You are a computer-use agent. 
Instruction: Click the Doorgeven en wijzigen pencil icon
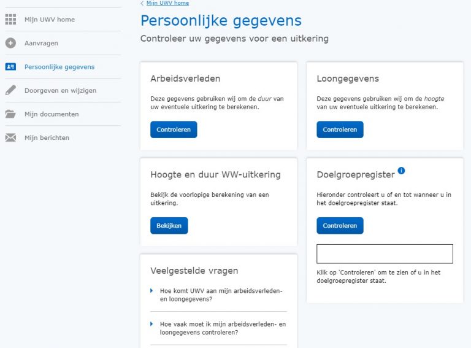click(x=10, y=90)
